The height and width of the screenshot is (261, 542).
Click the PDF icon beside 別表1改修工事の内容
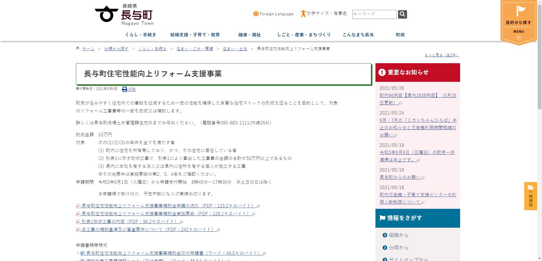pos(78,221)
